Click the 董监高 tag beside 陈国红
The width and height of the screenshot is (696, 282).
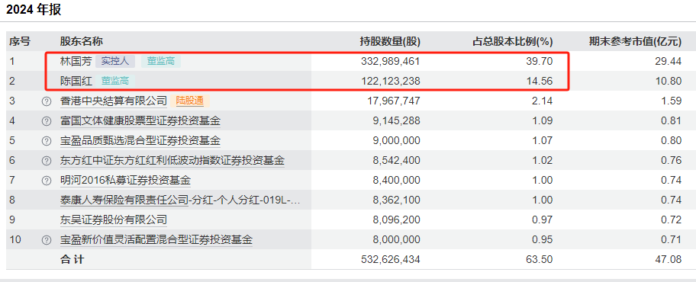[x=115, y=81]
